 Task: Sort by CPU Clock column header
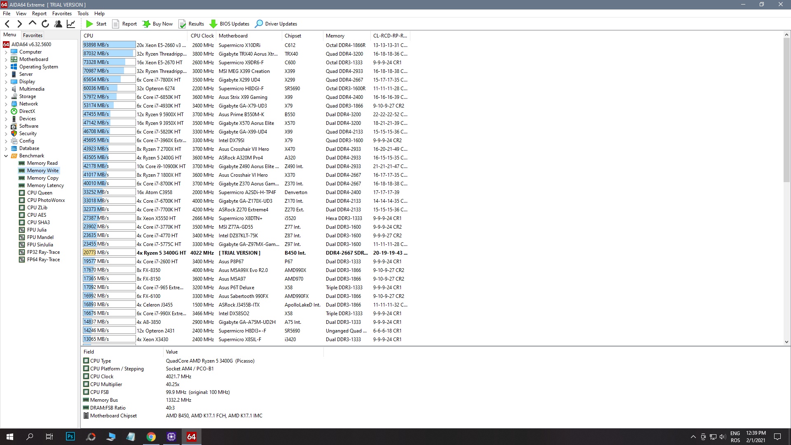[202, 36]
